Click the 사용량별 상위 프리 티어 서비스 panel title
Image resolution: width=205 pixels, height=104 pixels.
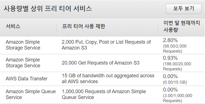click(48, 9)
